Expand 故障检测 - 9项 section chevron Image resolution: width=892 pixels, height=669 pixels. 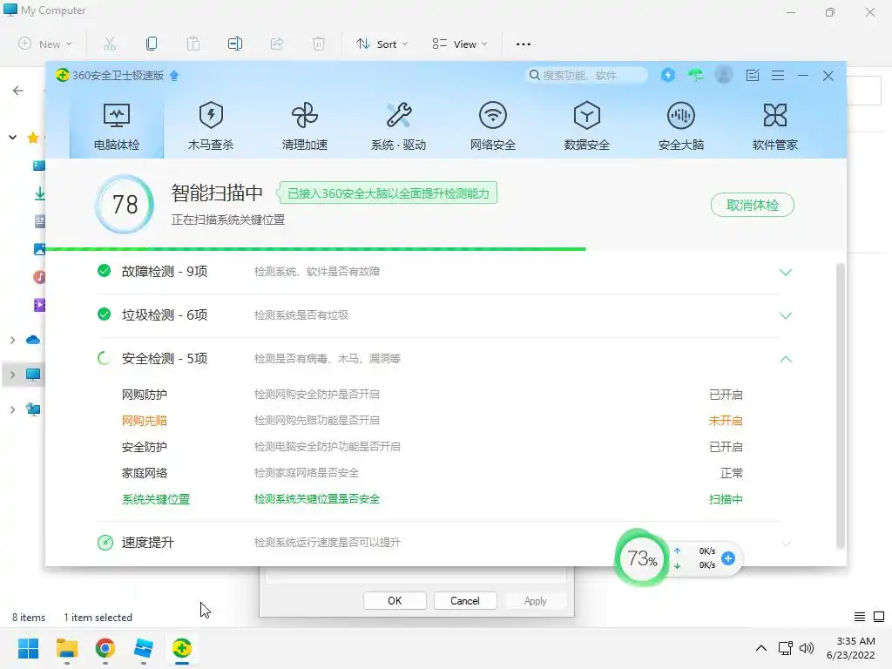785,272
